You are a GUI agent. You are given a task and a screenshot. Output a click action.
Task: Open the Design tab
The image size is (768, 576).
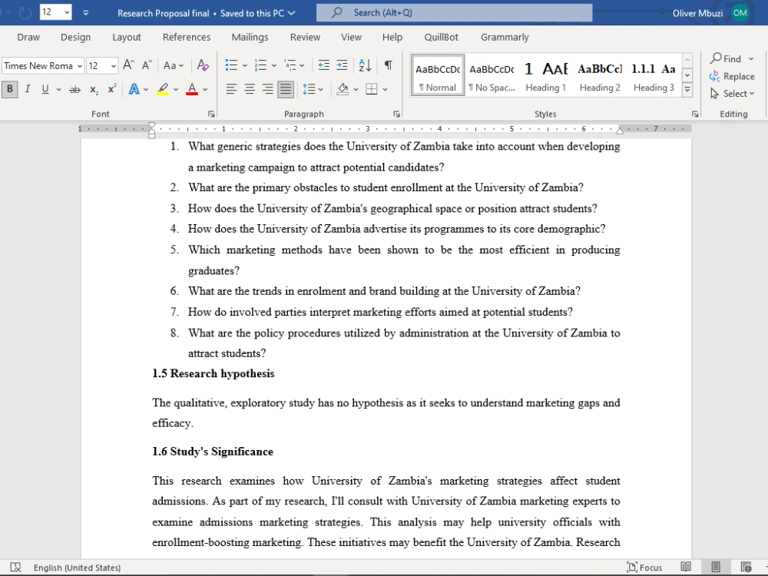(x=75, y=37)
